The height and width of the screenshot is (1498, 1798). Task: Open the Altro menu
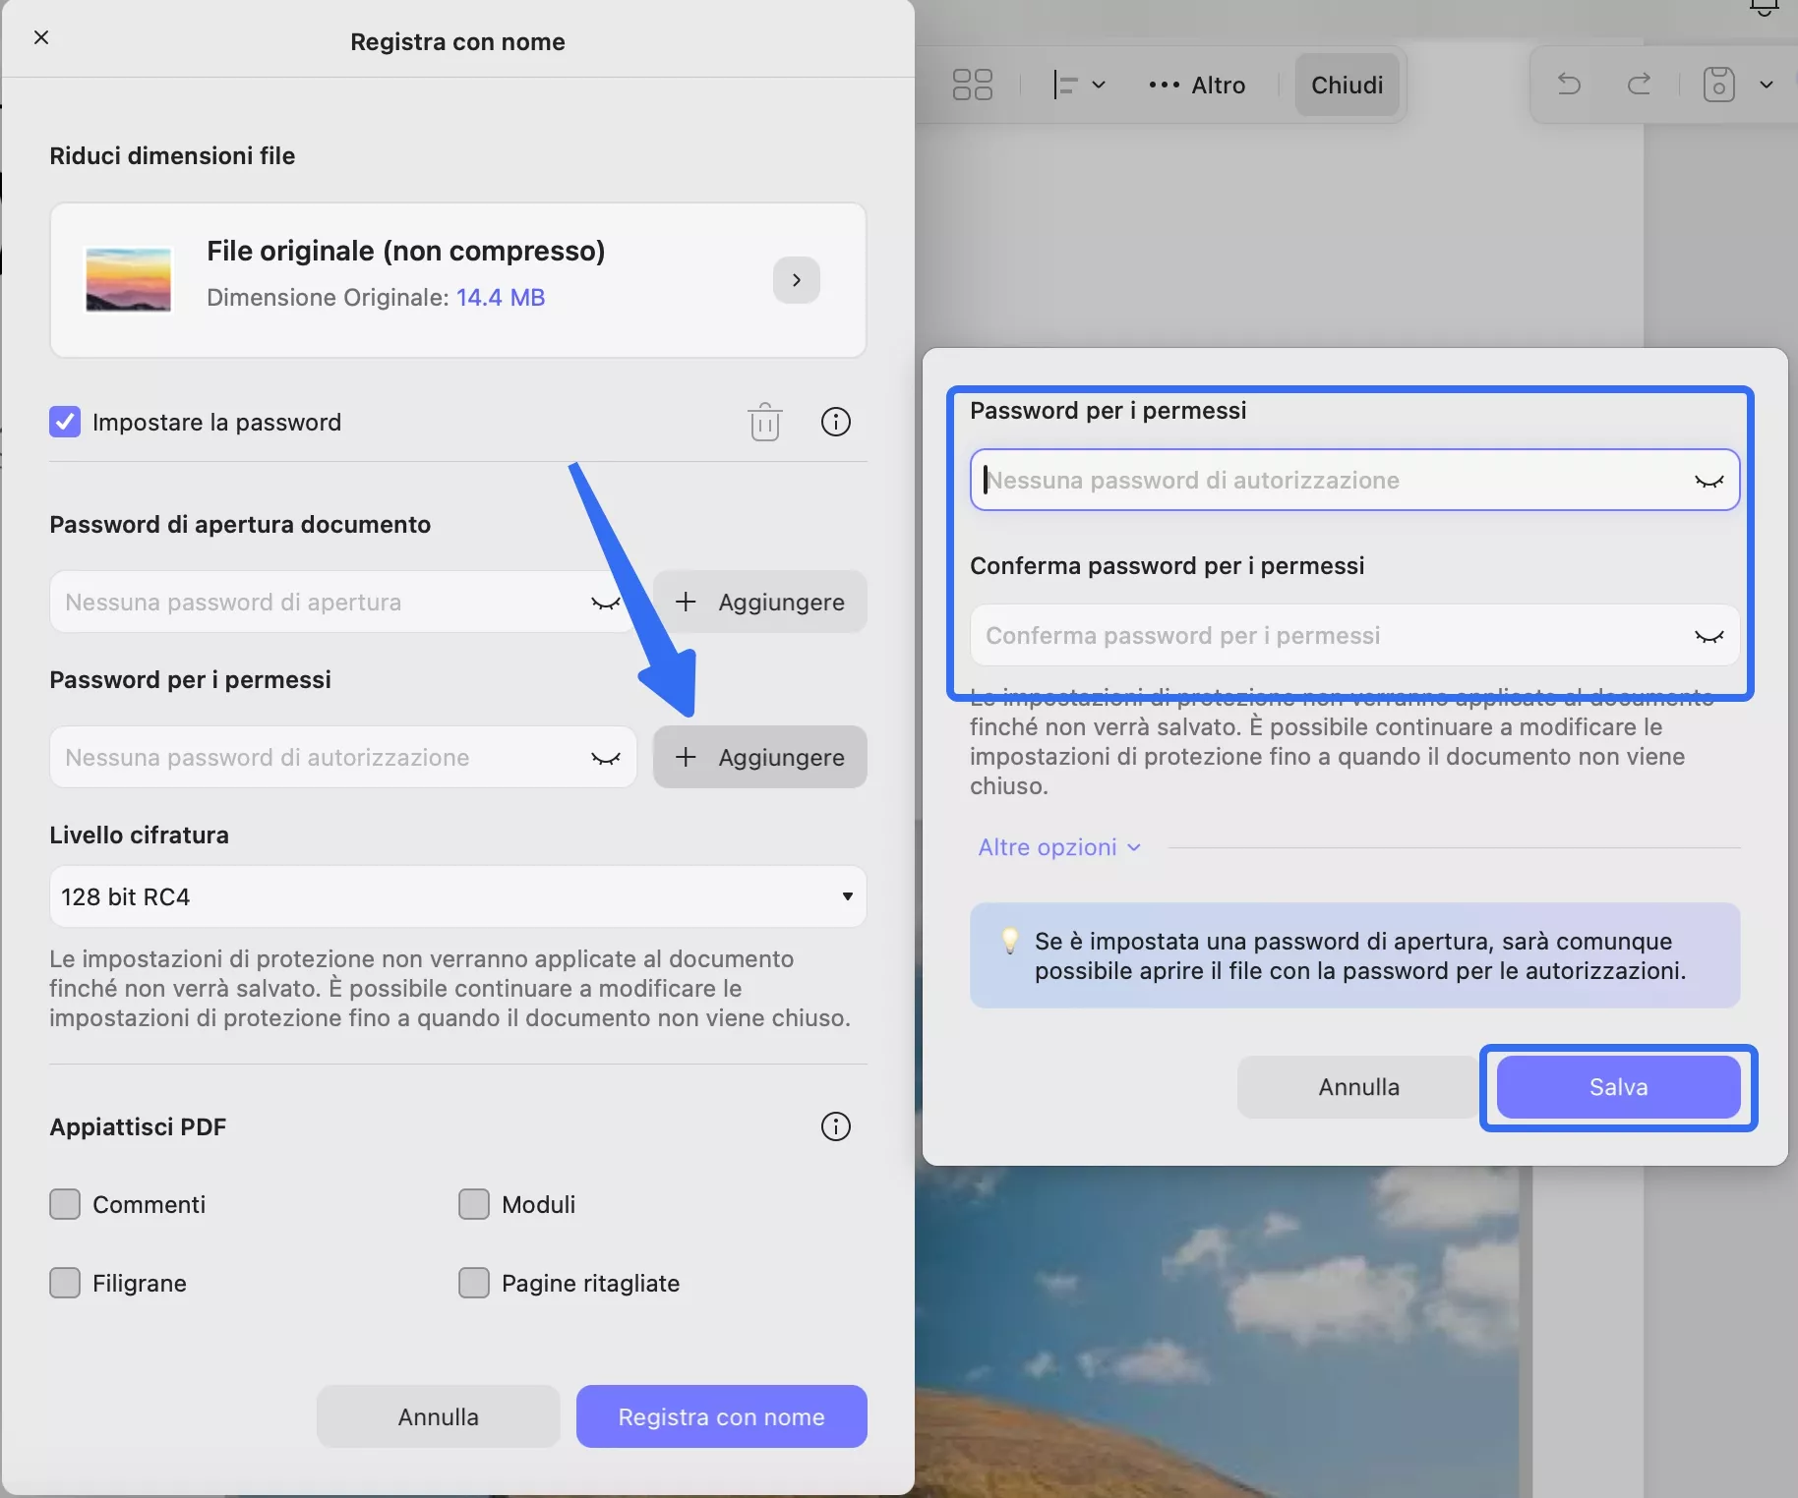click(x=1196, y=85)
